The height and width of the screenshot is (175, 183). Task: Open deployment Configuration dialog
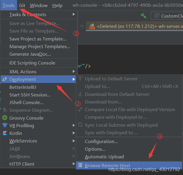coord(129,142)
